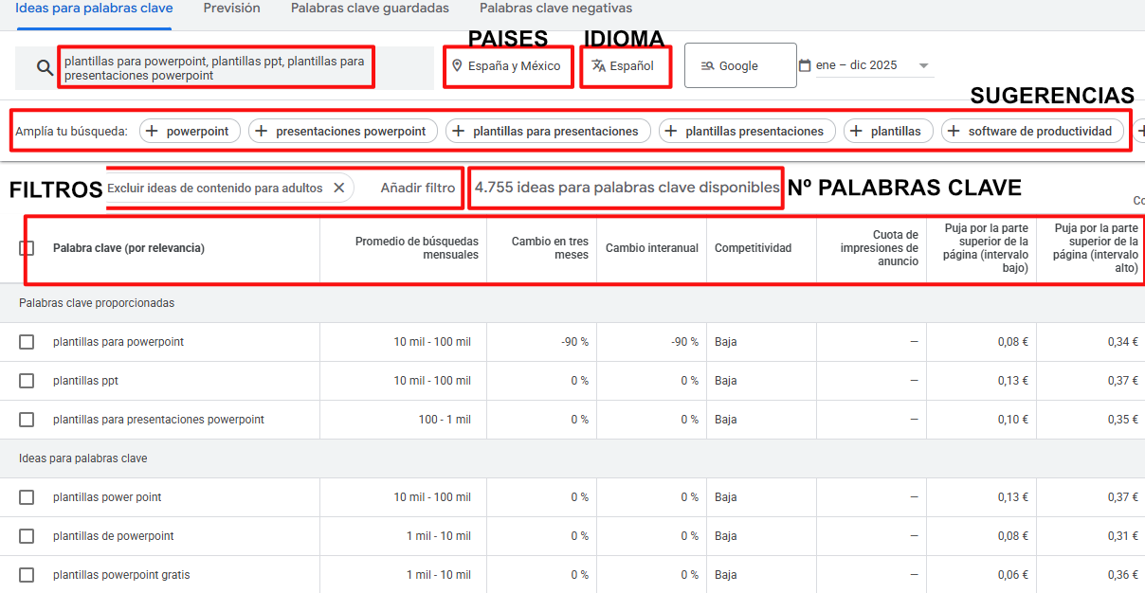Click plus icon on software de productividad
The height and width of the screenshot is (593, 1145).
[954, 131]
